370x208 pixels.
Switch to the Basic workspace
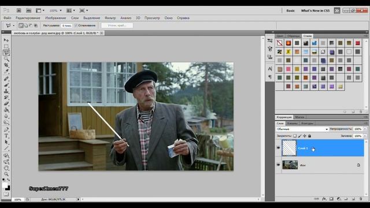(290, 10)
